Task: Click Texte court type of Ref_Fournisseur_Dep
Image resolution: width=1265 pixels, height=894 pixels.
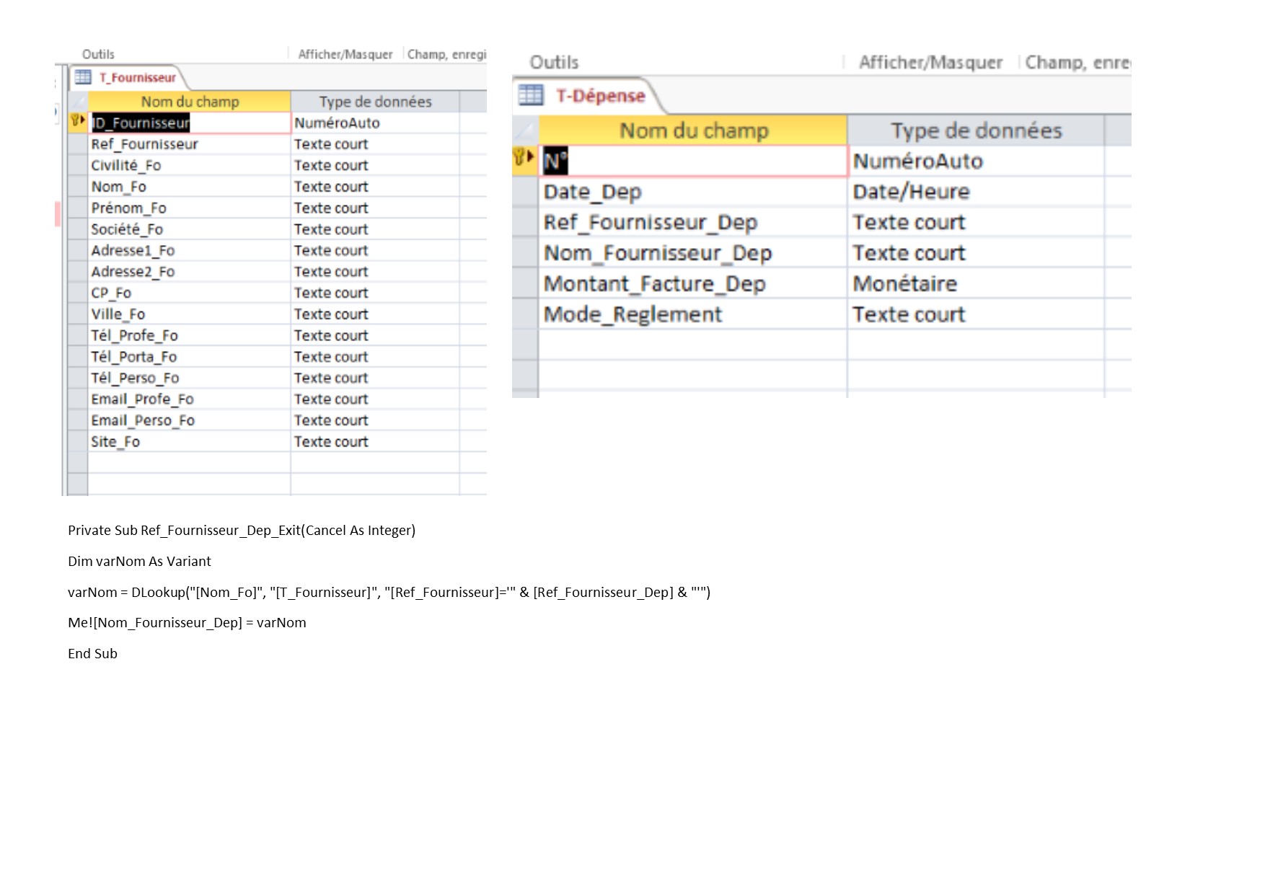Action: click(x=976, y=222)
